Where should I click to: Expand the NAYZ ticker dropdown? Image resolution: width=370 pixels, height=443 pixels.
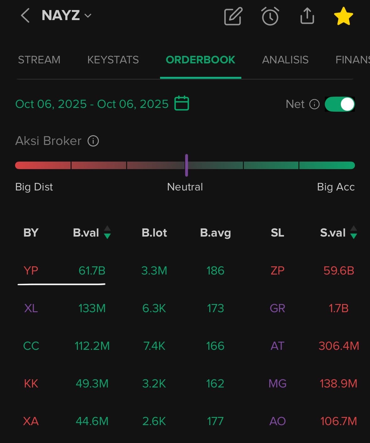click(x=88, y=16)
